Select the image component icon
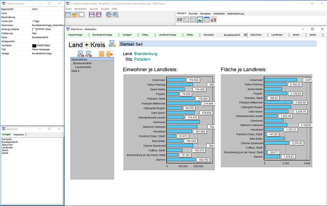The height and width of the screenshot is (206, 327). click(200, 19)
